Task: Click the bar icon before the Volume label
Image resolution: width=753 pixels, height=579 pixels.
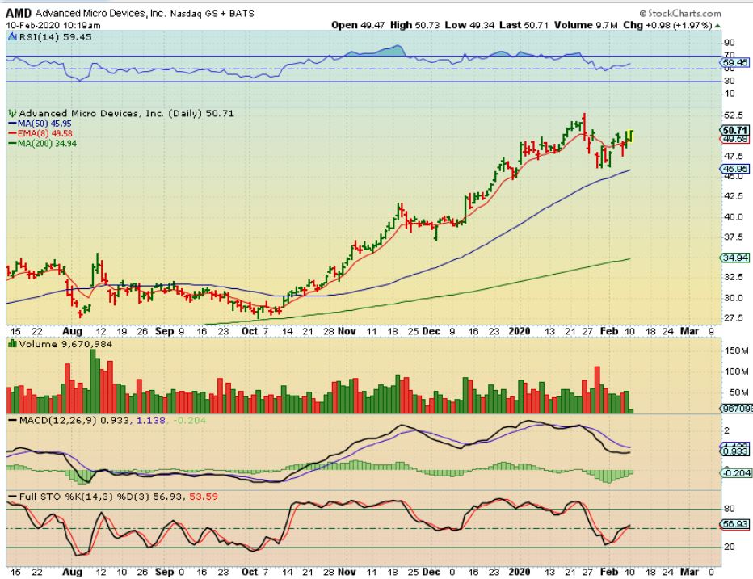Action: (12, 344)
